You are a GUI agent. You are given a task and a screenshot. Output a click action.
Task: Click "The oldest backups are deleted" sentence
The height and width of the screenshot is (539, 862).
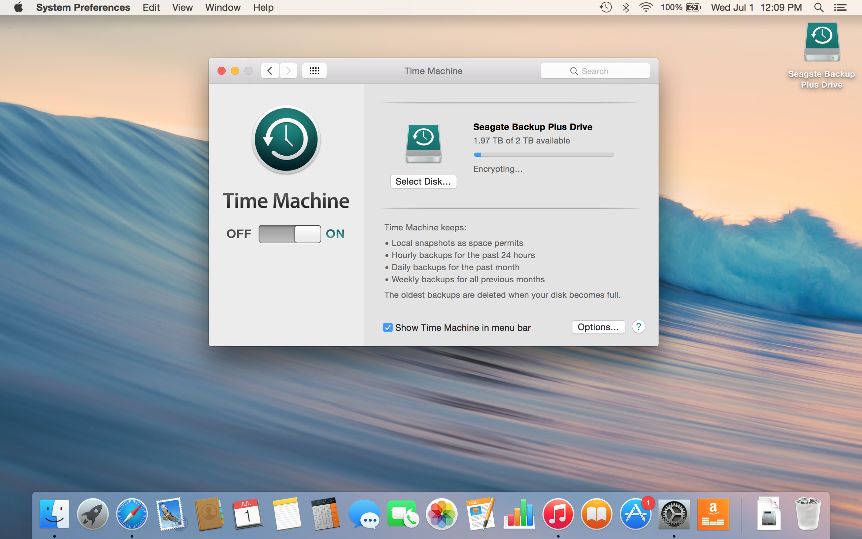pyautogui.click(x=502, y=295)
